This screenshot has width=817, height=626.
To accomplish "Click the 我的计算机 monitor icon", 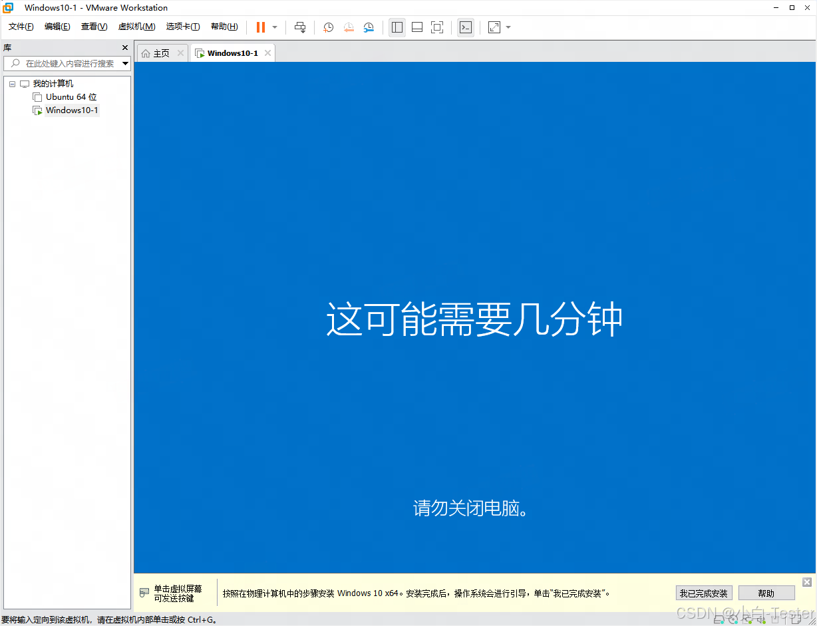I will [25, 84].
